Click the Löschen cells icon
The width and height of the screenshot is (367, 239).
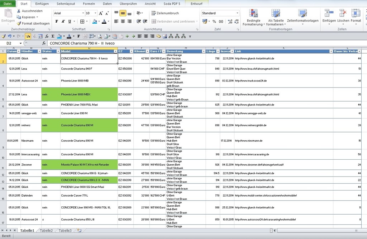343,16
